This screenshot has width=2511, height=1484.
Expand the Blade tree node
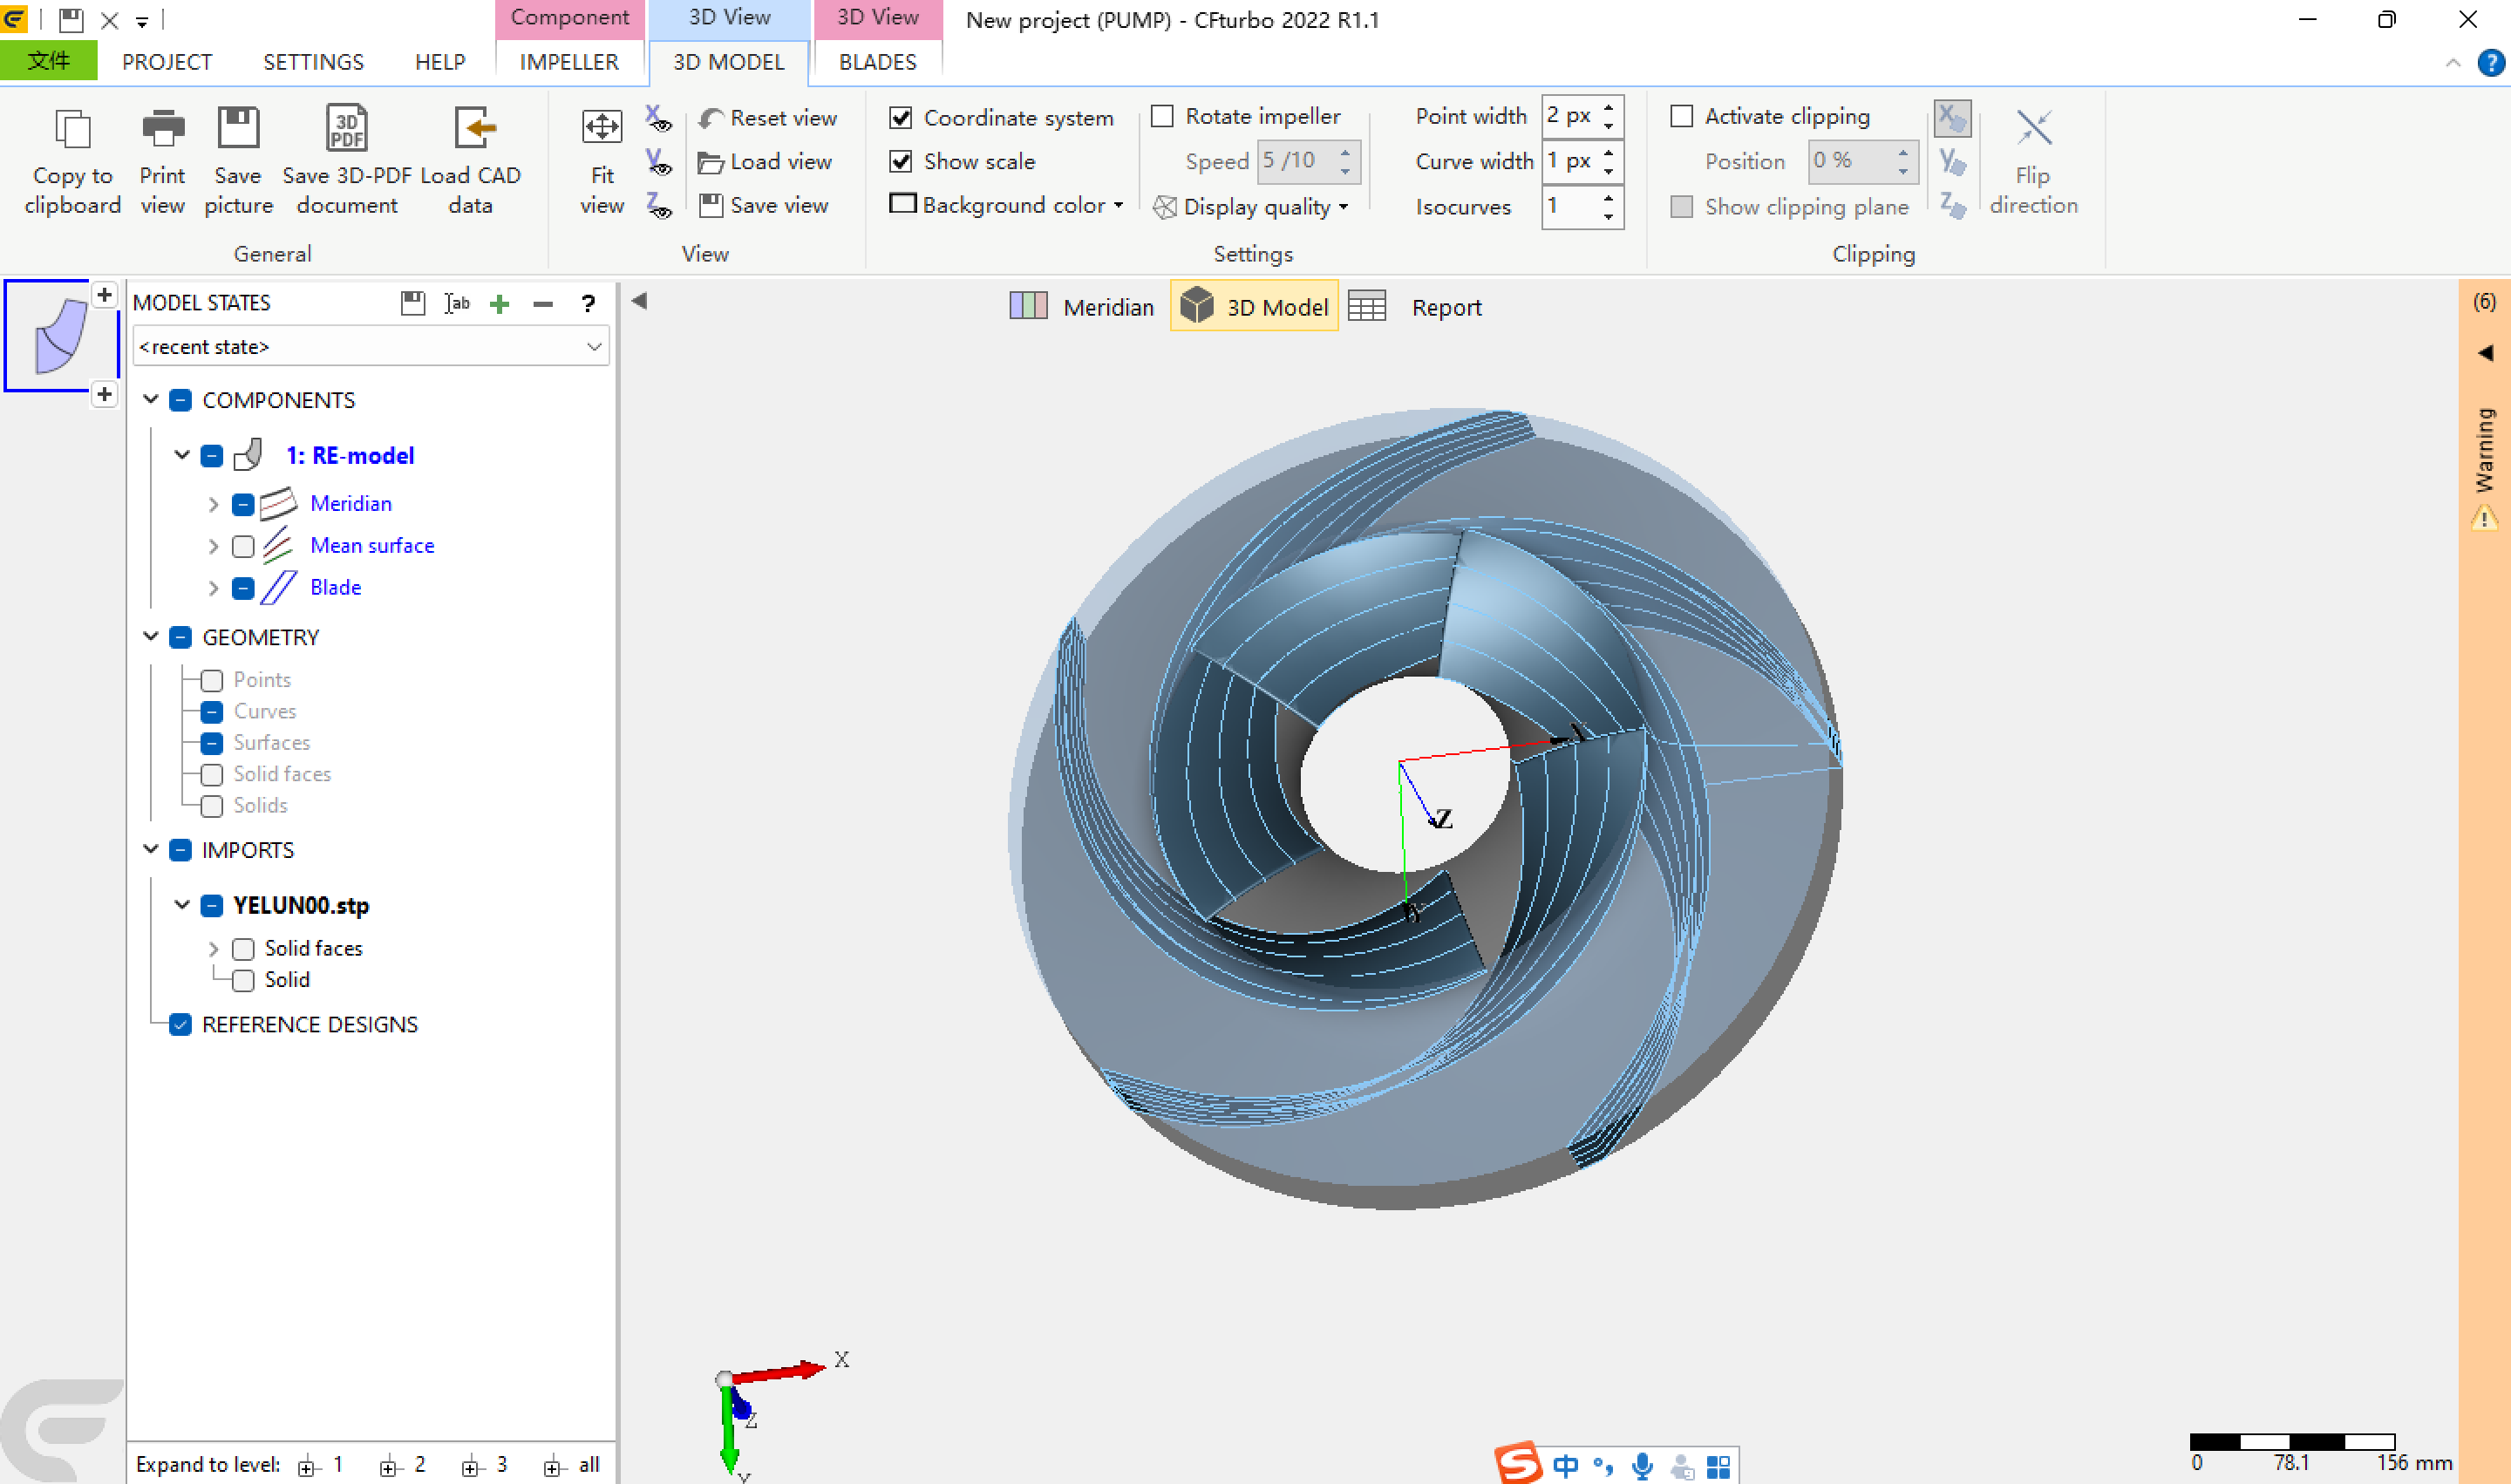[213, 588]
